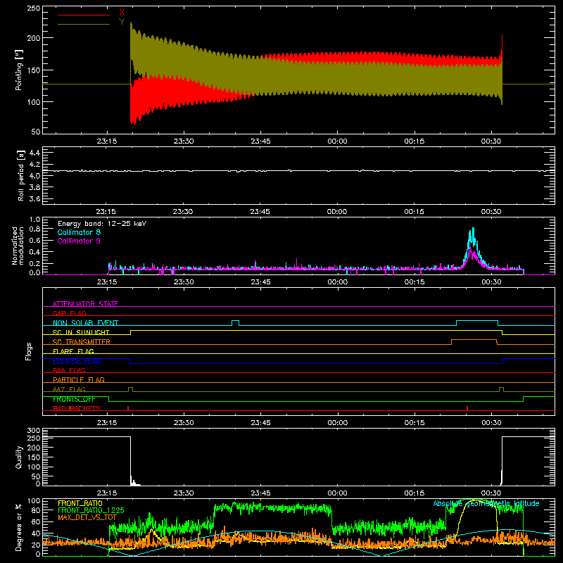Click the yellow FRONT_RATIO legend entry
Image resolution: width=563 pixels, height=563 pixels.
(x=80, y=503)
